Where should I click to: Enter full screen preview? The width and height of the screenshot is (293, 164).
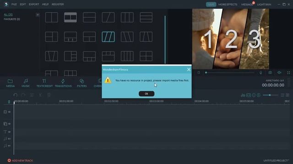pos(288,72)
